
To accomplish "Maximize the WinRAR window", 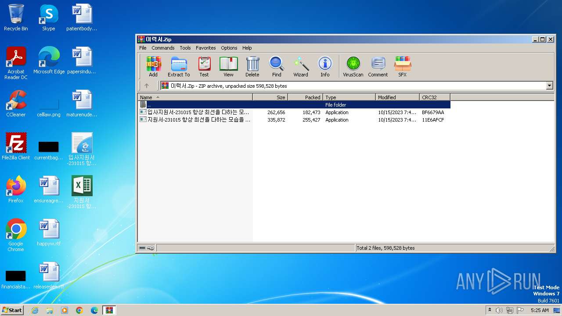I will click(542, 39).
